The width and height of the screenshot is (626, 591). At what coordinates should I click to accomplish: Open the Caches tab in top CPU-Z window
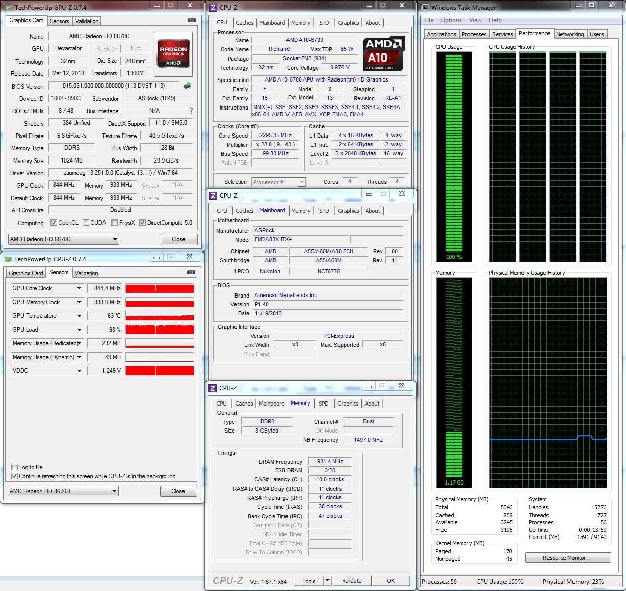click(x=244, y=23)
